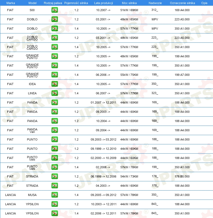Click fuel icon in YPSILON 1.4 row
The image size is (213, 218).
click(54, 213)
